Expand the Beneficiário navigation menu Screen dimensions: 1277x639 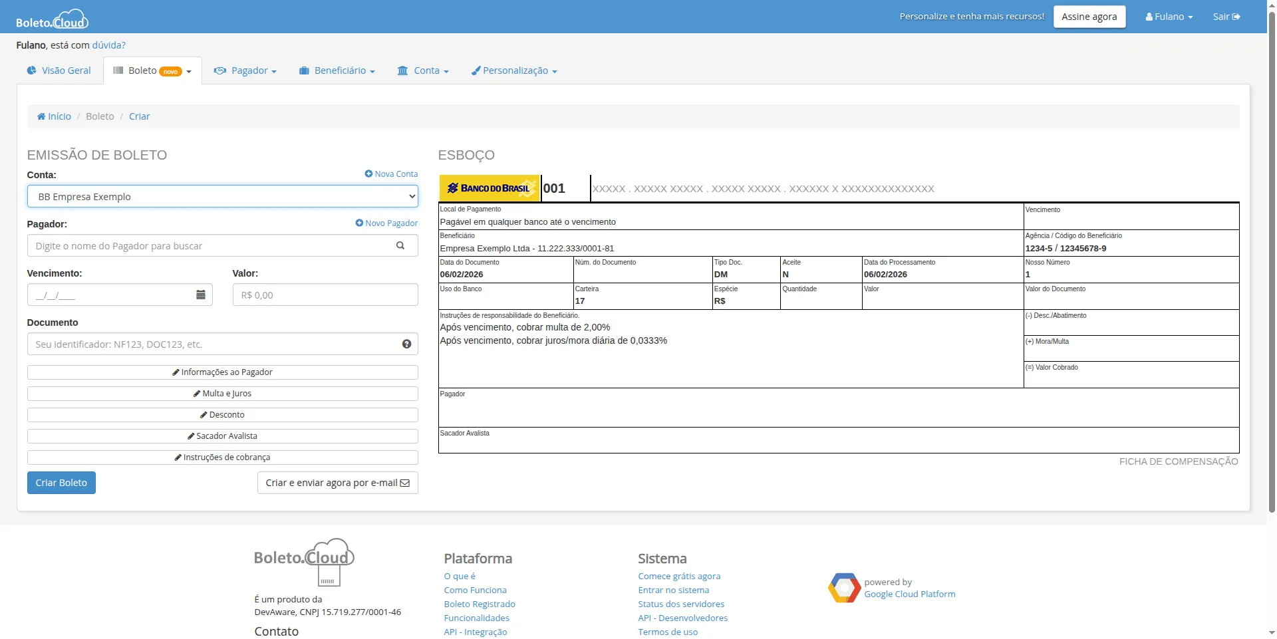click(337, 70)
